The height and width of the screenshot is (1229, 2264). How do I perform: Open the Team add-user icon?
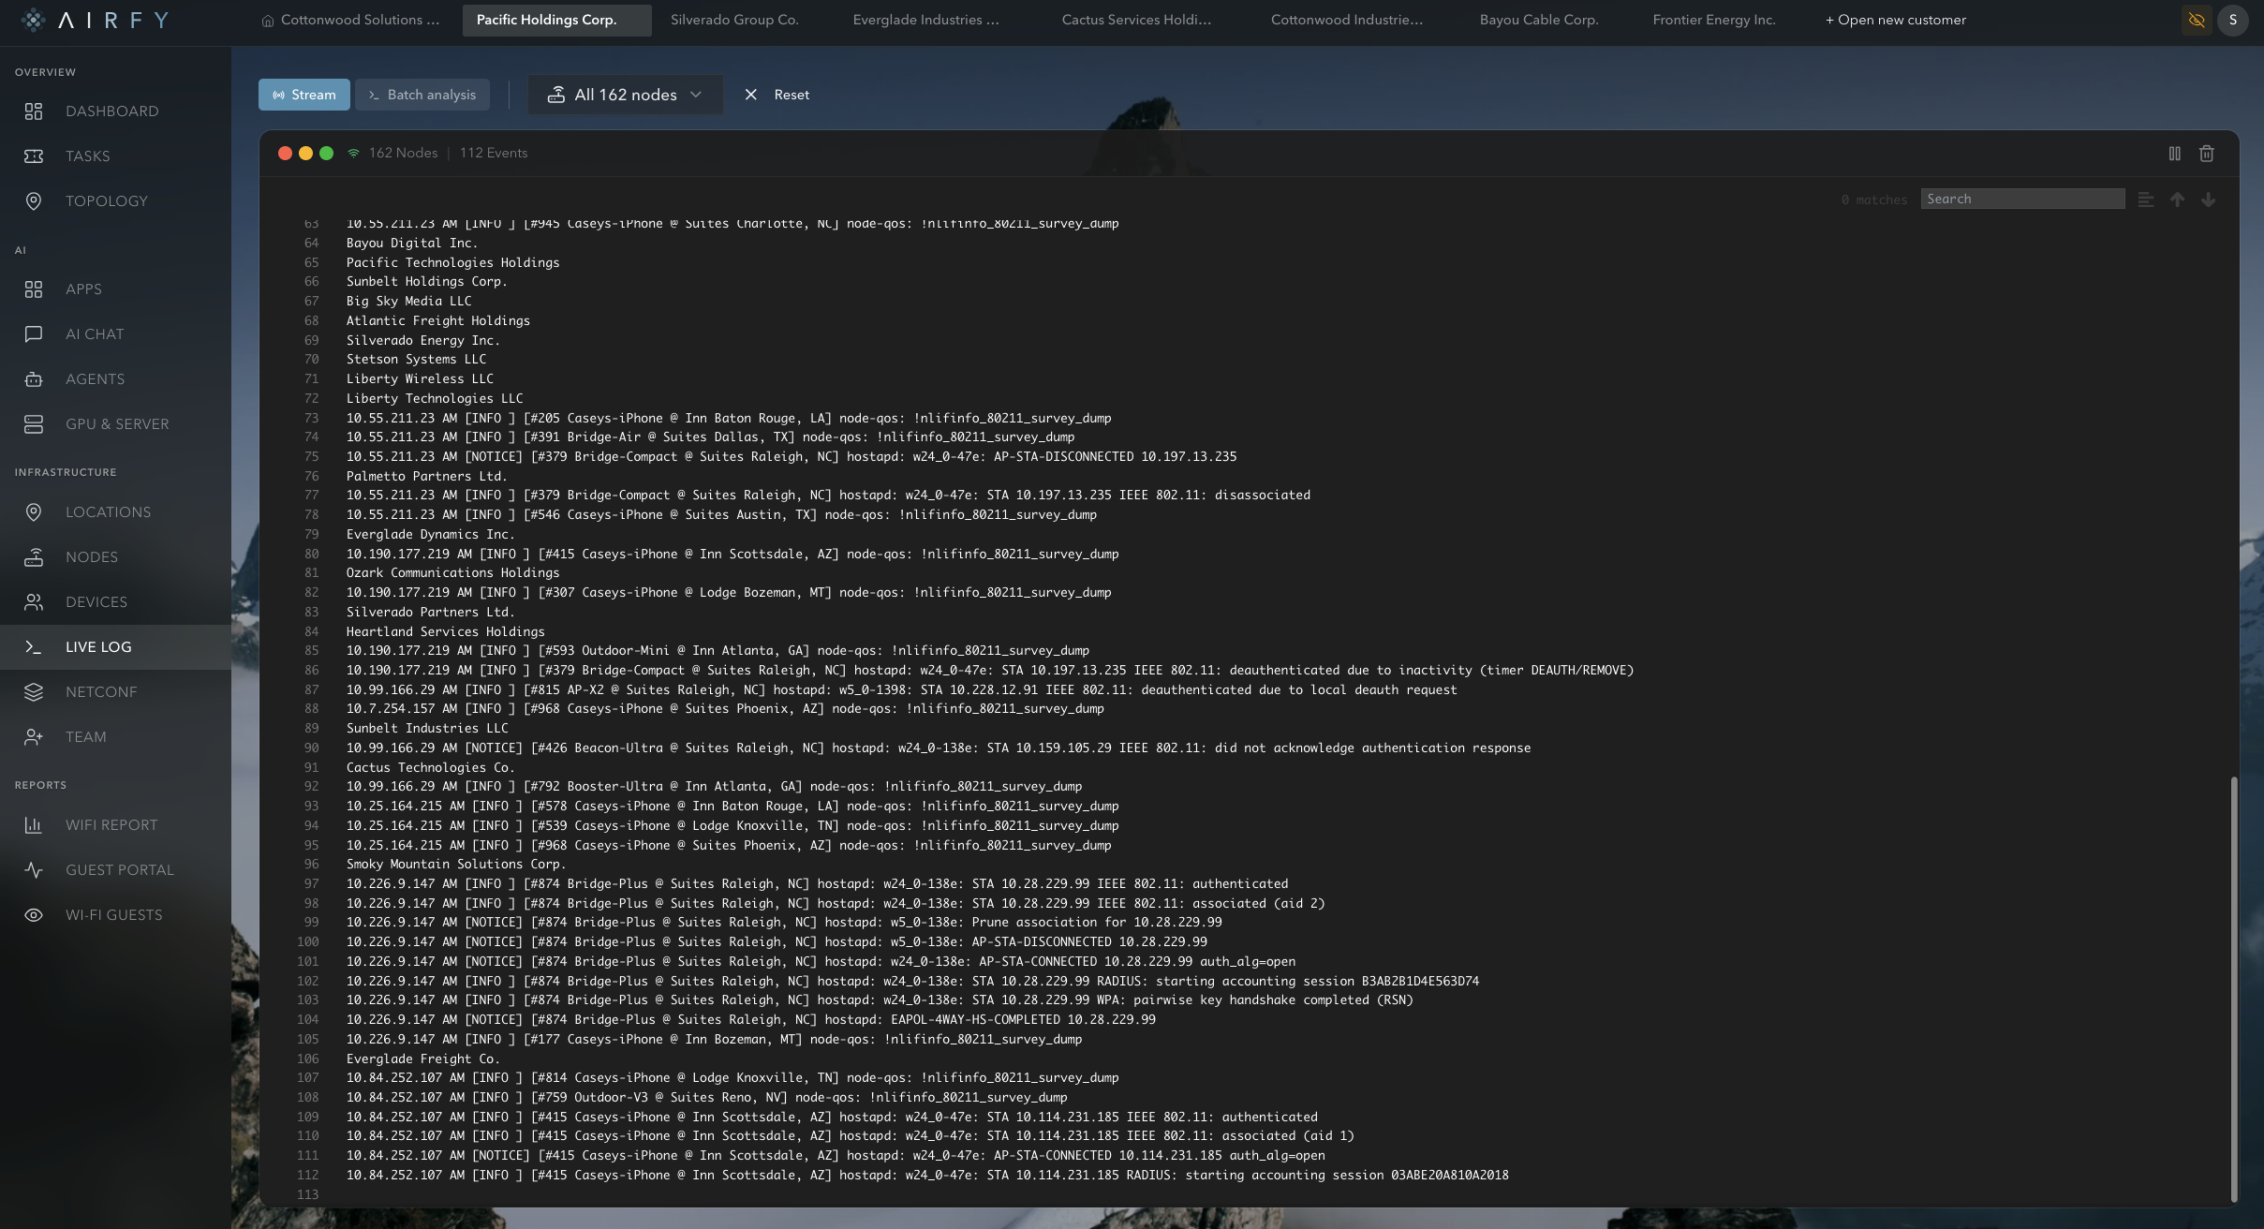[x=34, y=737]
